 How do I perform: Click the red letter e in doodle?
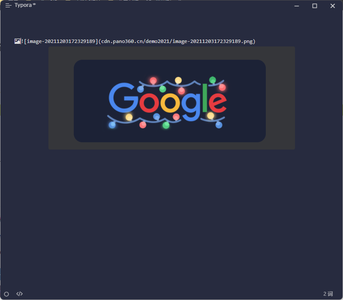(218, 103)
